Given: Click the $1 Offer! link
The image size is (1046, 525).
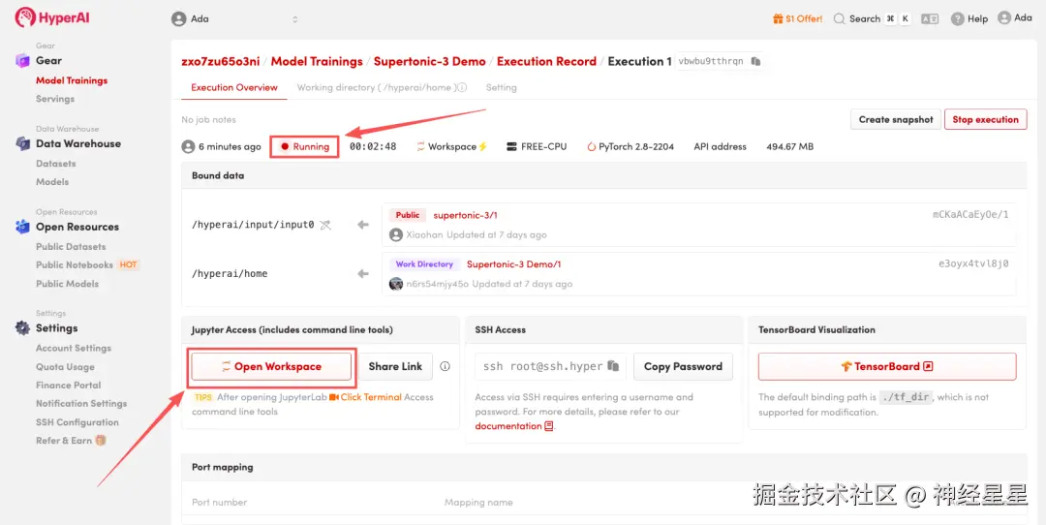Looking at the screenshot, I should [804, 18].
